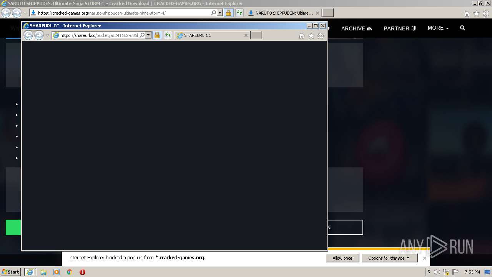The width and height of the screenshot is (492, 277).
Task: Click Allow once for blocked pop-up
Action: point(342,258)
